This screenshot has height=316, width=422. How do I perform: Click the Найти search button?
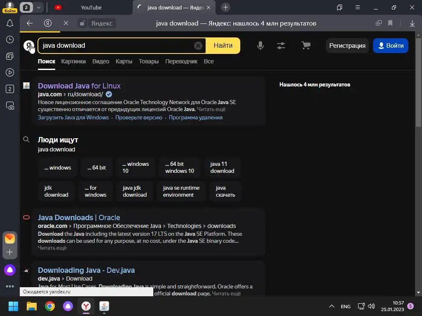tap(223, 46)
